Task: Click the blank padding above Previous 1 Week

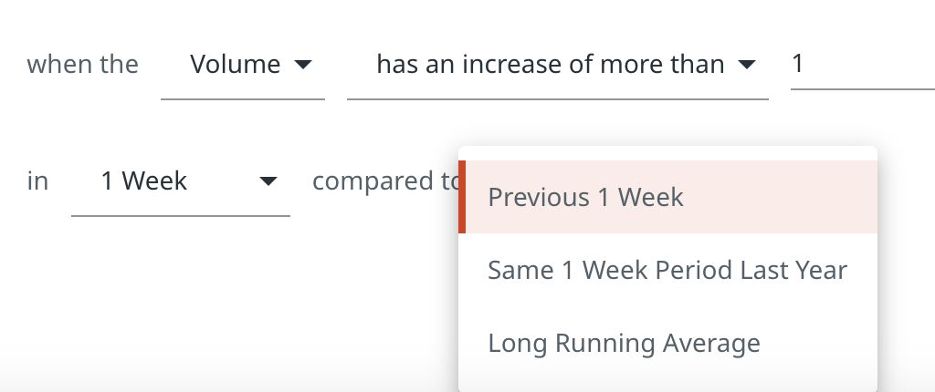Action: [667, 153]
